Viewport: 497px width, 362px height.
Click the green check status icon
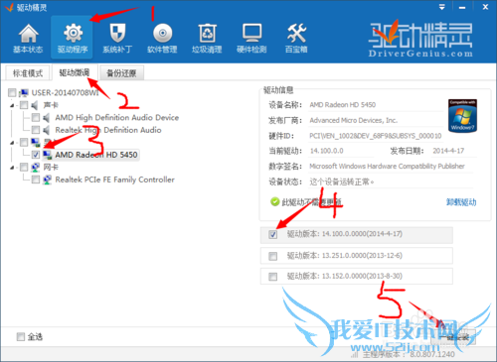tap(274, 201)
